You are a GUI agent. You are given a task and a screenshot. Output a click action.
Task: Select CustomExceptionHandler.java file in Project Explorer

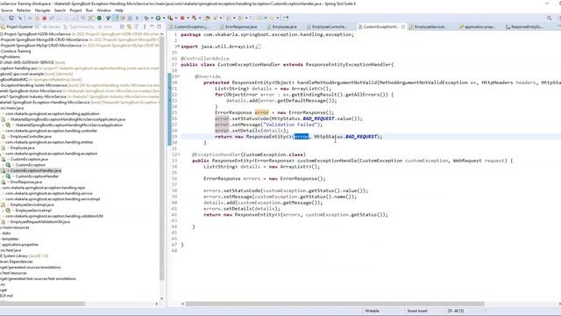[x=35, y=170]
